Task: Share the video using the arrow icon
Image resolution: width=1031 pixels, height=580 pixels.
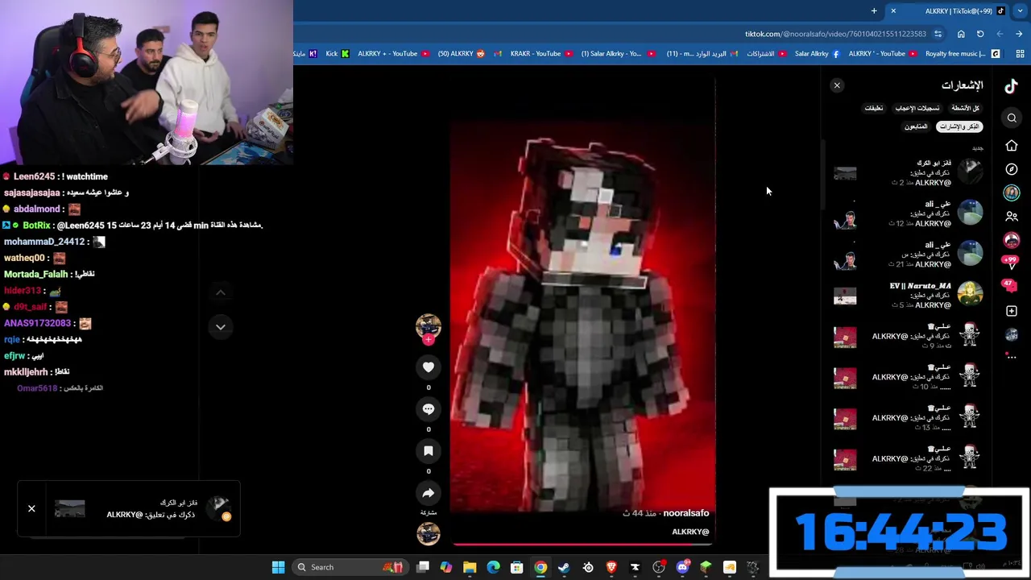Action: 429,493
